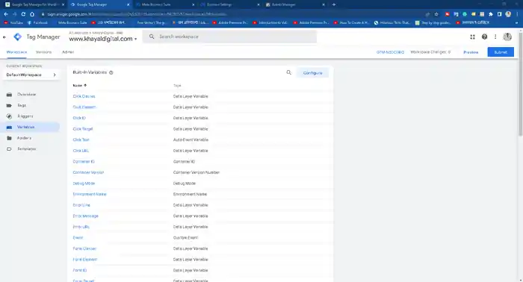523x282 pixels.
Task: Click the browser back arrow
Action: tap(6, 14)
